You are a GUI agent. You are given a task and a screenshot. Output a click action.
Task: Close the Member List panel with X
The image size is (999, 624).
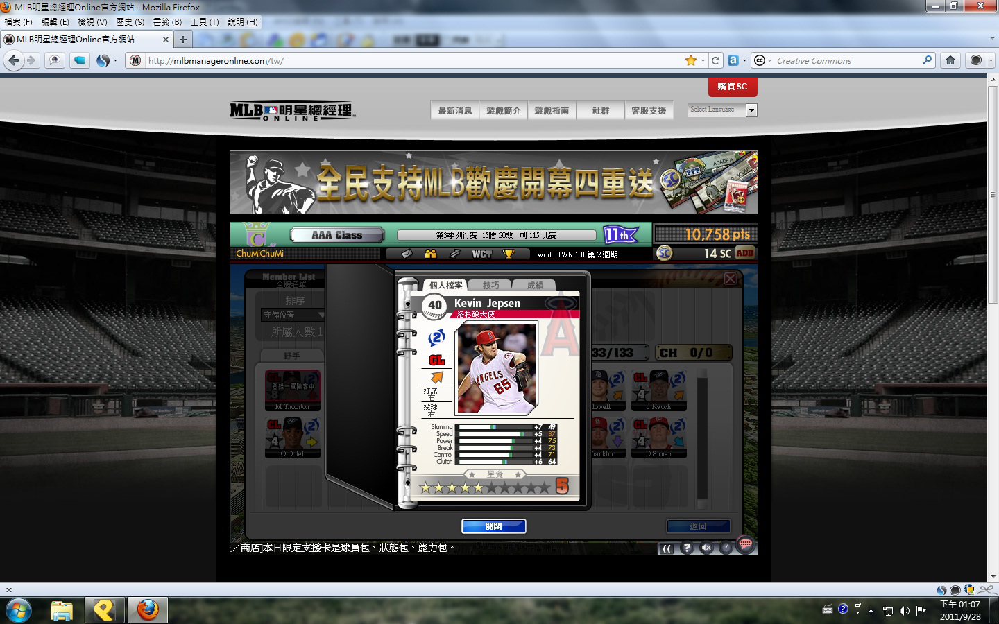point(731,279)
